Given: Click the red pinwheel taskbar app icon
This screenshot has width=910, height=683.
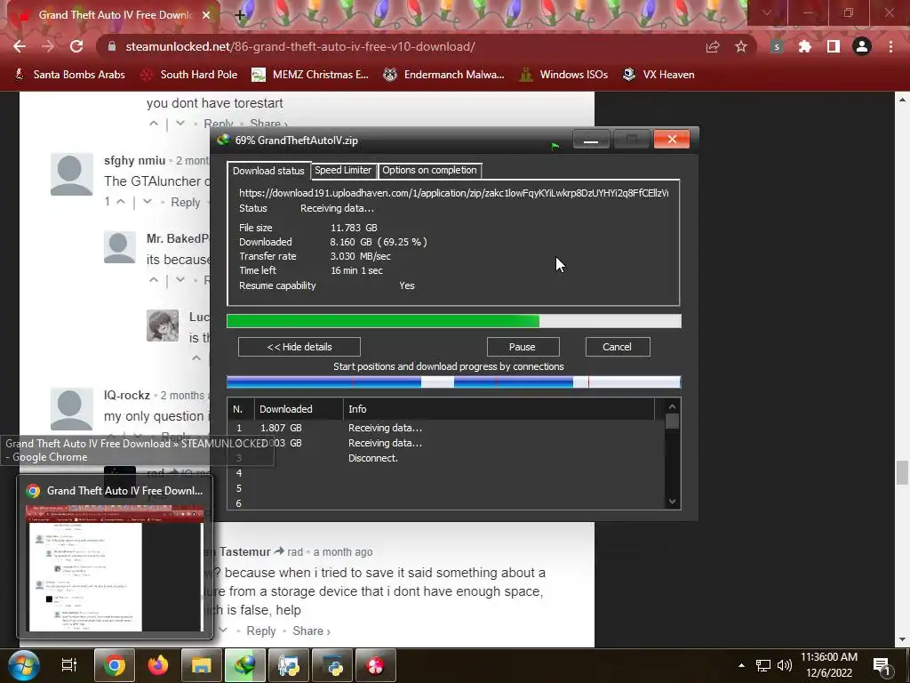Looking at the screenshot, I should pos(376,665).
